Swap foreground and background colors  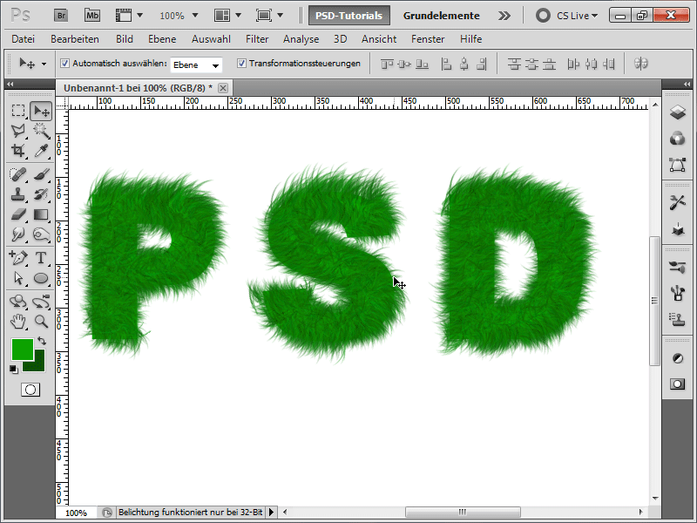click(x=42, y=341)
